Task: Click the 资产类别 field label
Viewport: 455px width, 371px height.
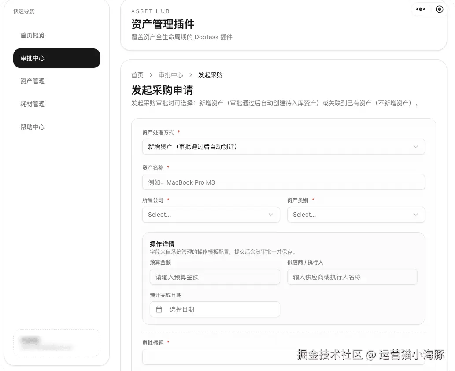Action: (x=297, y=200)
